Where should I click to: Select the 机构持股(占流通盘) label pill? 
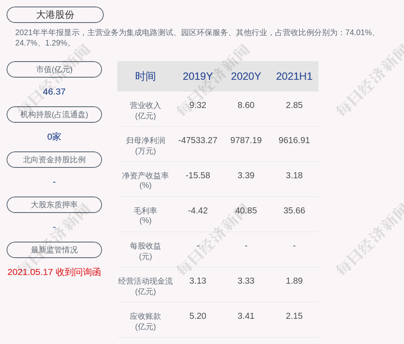point(54,115)
